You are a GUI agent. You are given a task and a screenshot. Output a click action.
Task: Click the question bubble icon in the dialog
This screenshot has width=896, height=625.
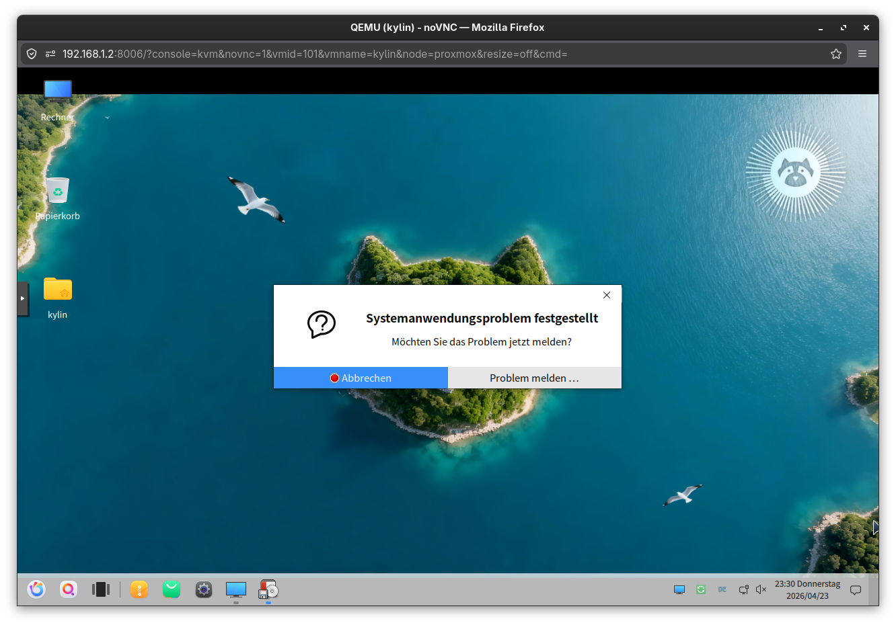click(322, 325)
